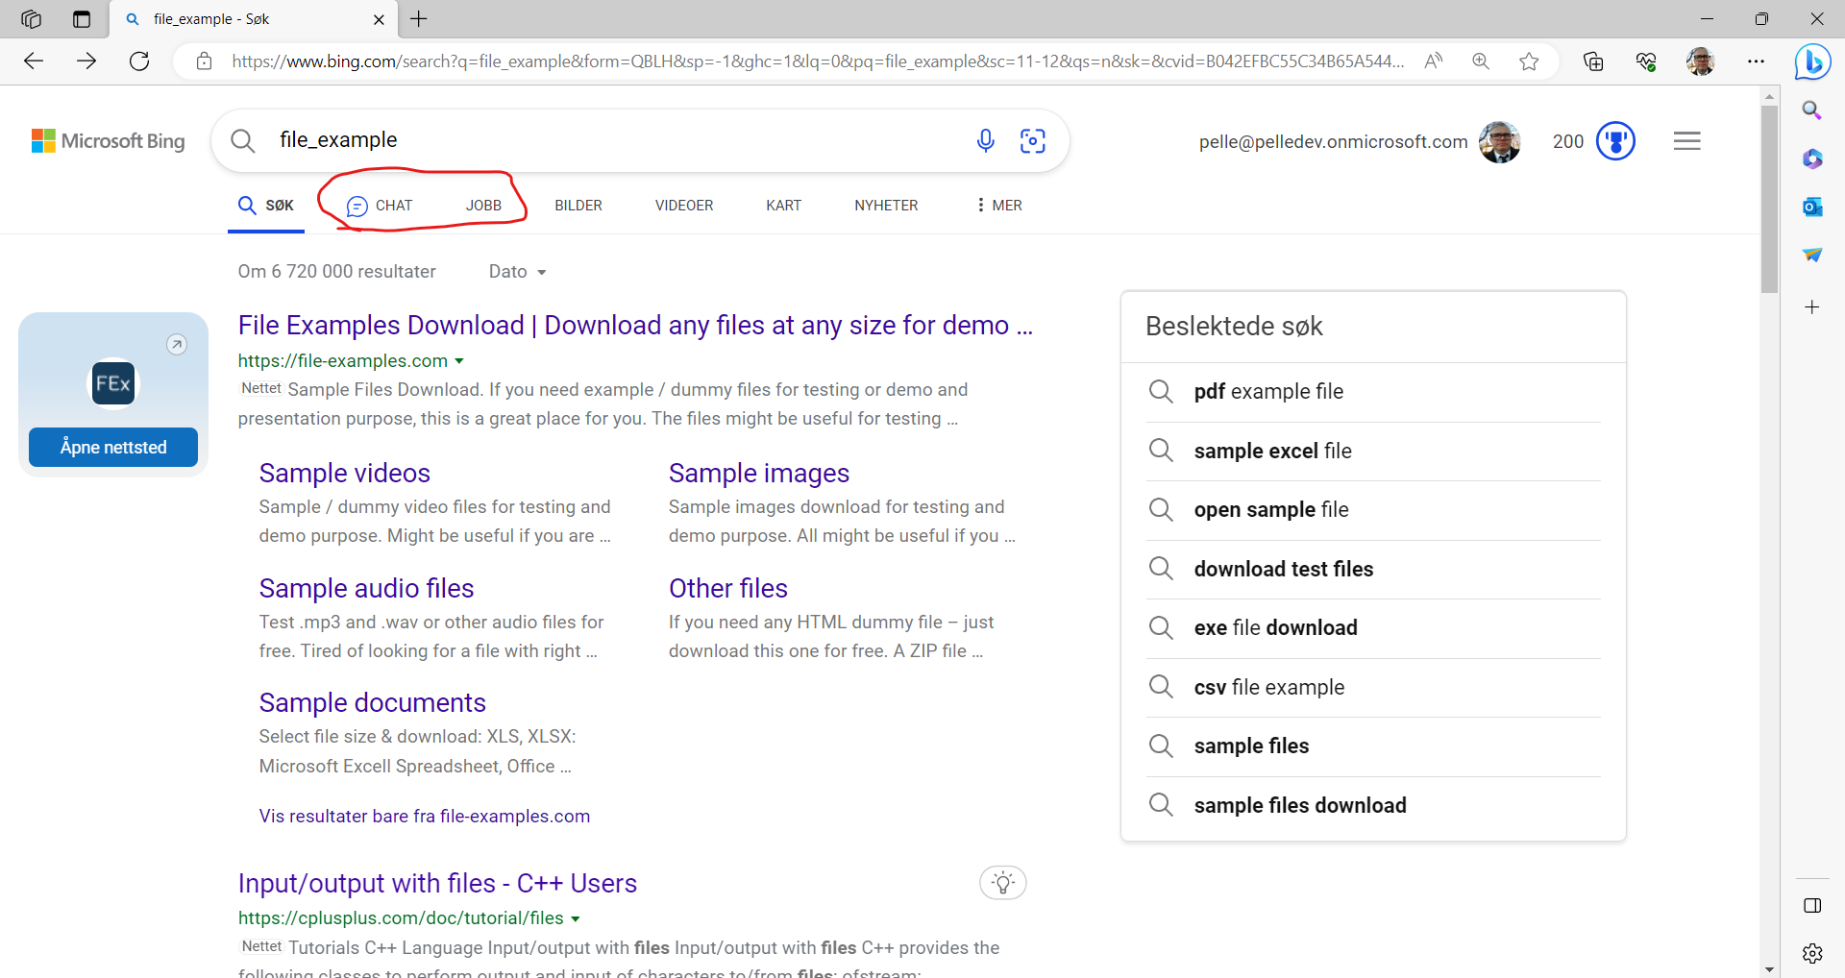This screenshot has width=1845, height=978.
Task: Add this page to favorites
Action: 1529,61
